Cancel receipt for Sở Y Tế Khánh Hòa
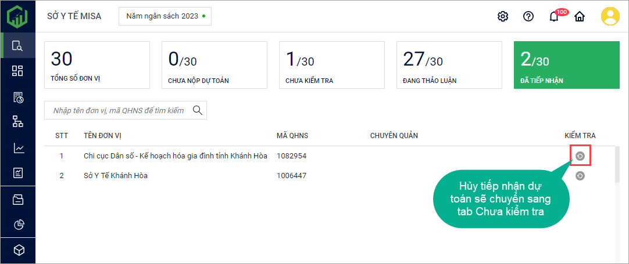The image size is (629, 264). pyautogui.click(x=580, y=176)
